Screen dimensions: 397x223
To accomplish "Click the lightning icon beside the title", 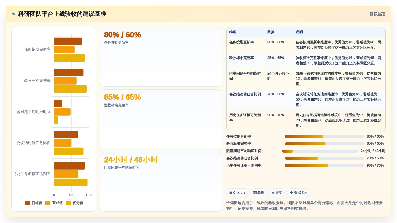I will tap(14, 14).
